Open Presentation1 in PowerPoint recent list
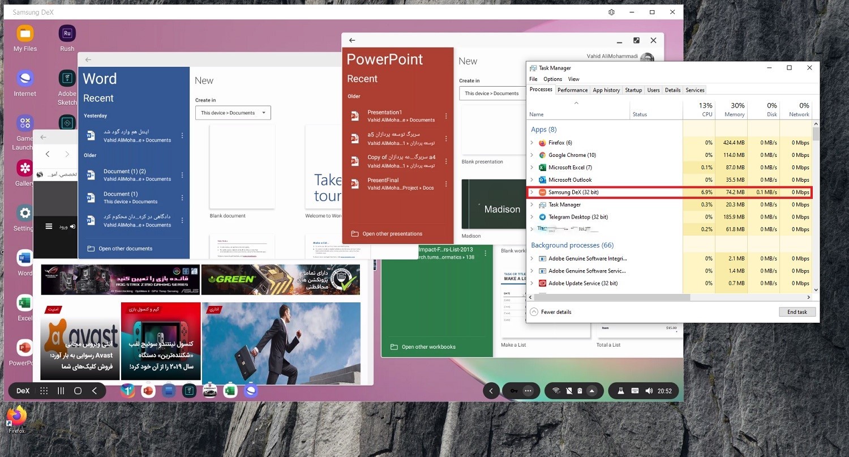849x457 pixels. tap(398, 116)
